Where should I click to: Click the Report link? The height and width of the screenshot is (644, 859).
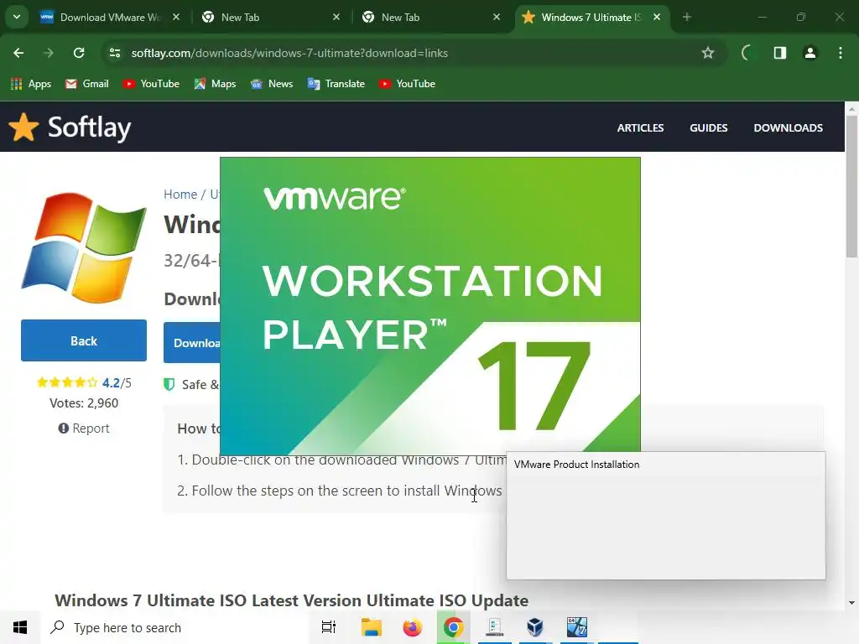tap(84, 428)
